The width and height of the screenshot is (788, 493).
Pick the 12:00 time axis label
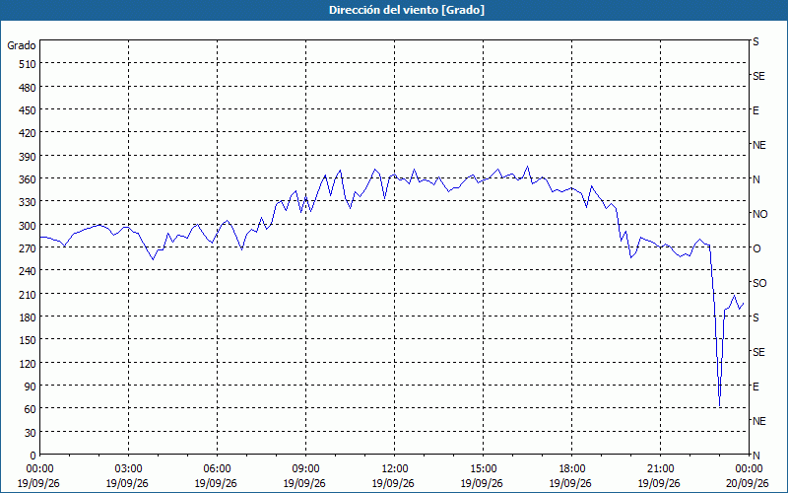pos(395,469)
